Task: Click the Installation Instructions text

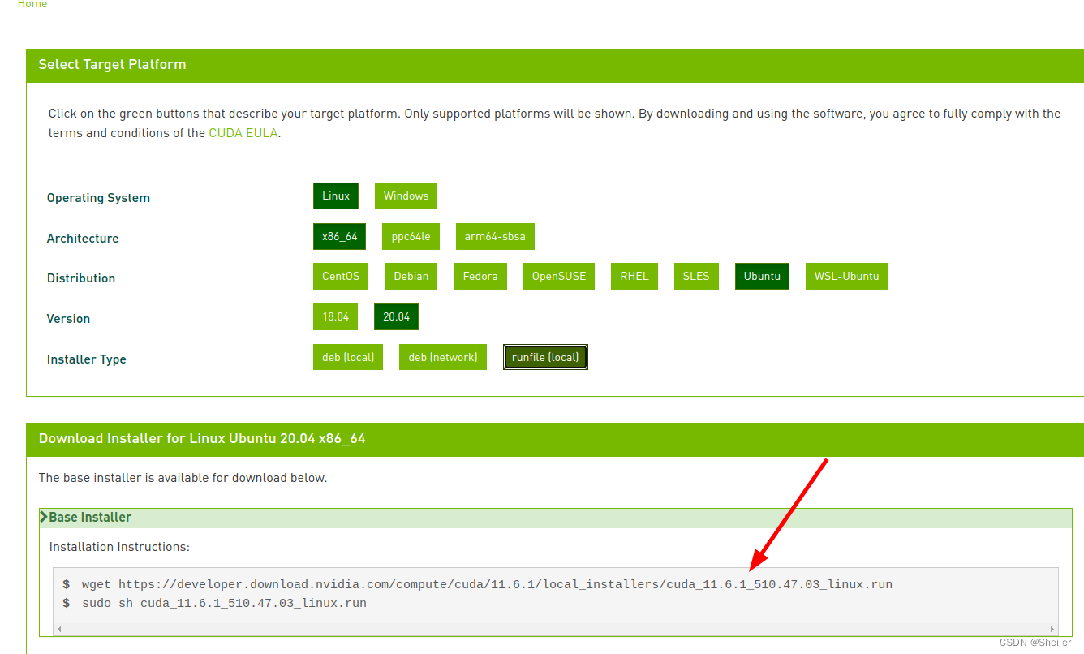Action: pyautogui.click(x=119, y=547)
